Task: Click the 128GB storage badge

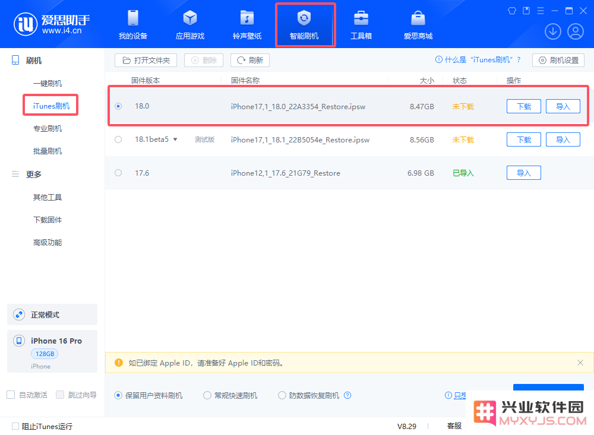Action: 45,354
